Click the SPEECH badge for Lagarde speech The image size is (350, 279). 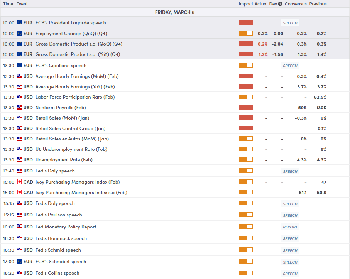(290, 23)
